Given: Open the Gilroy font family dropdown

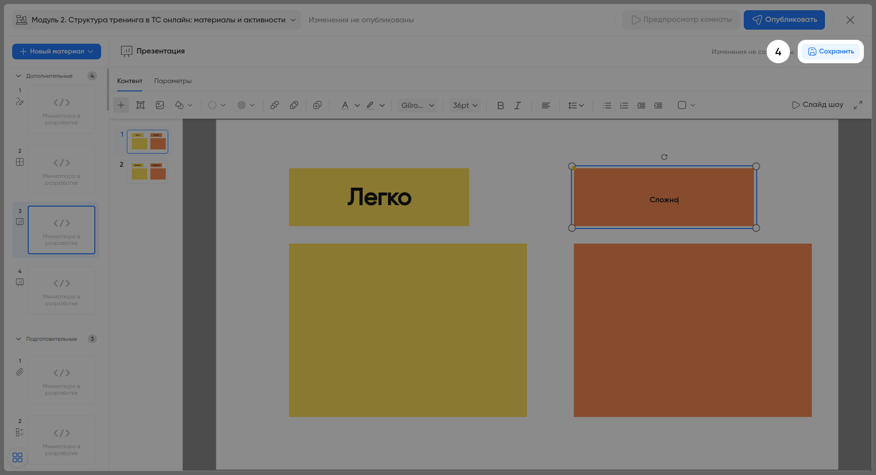Looking at the screenshot, I should (x=418, y=105).
